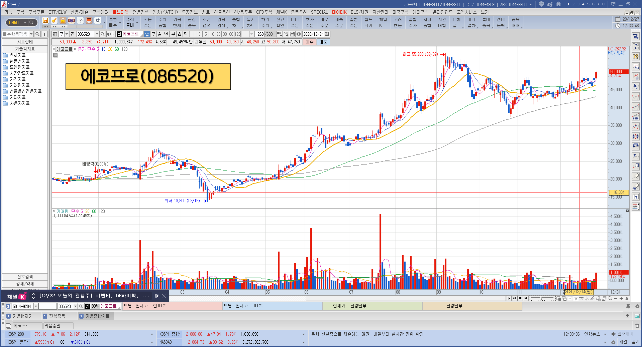Click the 차트형태 panel button
The height and width of the screenshot is (347, 642).
coord(25,42)
